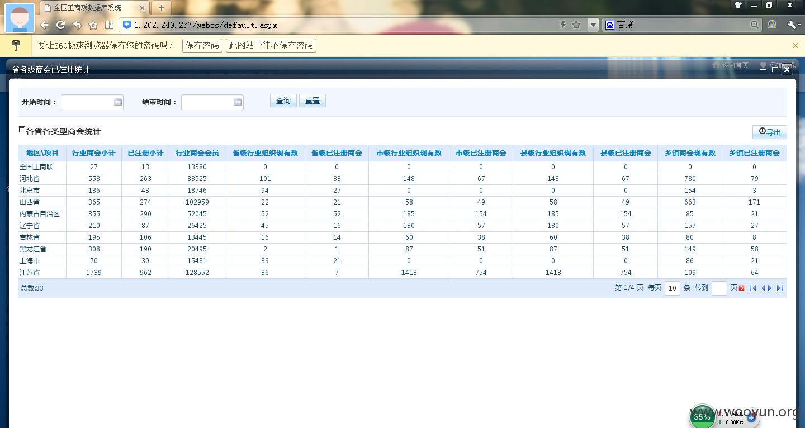Select the 黑龙江省 row label
Viewport: 805px width, 428px height.
coord(33,249)
